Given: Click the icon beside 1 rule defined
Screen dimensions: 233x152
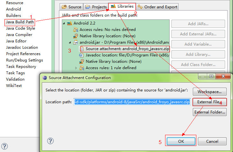Looking at the screenshot, I should tap(82, 68).
